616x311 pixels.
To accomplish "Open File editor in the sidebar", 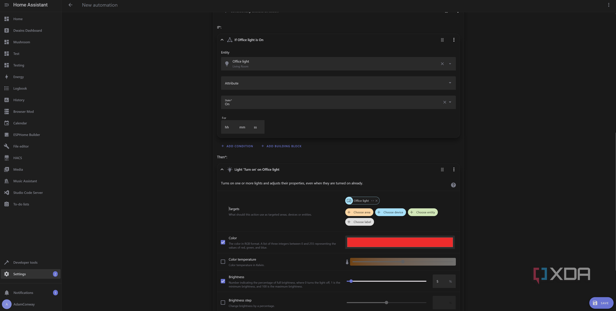I will (30, 146).
